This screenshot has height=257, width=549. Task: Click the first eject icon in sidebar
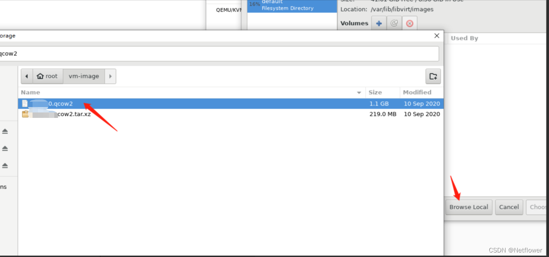coord(5,131)
